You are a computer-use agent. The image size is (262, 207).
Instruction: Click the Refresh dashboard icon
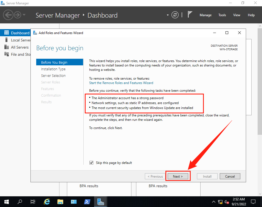[x=175, y=15]
